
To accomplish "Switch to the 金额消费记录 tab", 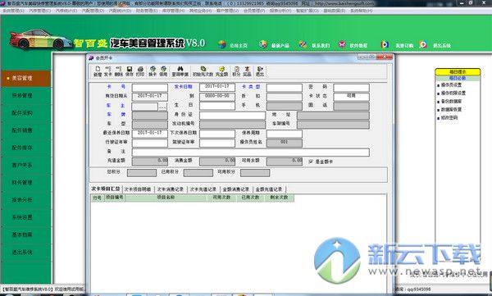I will 236,189.
